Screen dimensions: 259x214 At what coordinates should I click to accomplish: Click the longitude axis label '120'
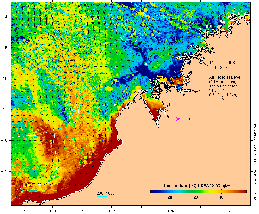pos(52,211)
